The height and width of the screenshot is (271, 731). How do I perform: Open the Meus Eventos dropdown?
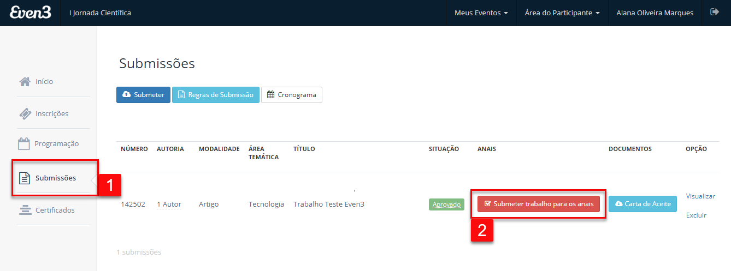(x=481, y=13)
